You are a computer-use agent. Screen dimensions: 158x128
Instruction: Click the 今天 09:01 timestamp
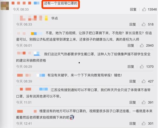[24, 46]
